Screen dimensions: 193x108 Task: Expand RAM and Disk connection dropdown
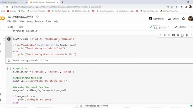169,27
